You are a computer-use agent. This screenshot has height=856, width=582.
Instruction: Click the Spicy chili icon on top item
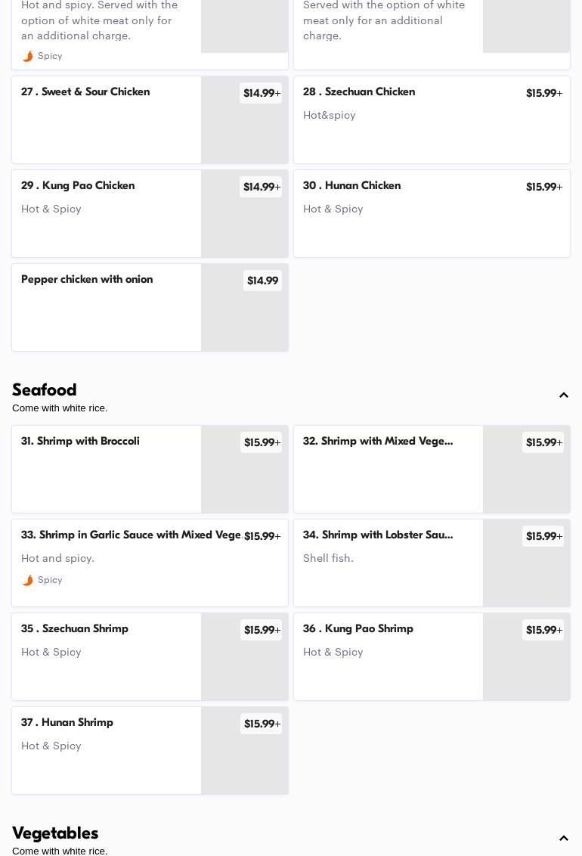pos(28,57)
